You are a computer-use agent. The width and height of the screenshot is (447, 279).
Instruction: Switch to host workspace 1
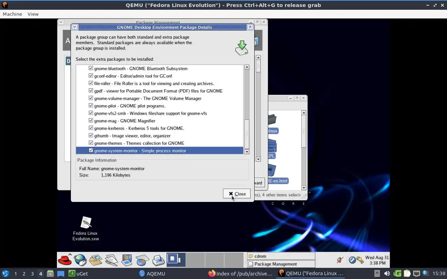point(15,274)
